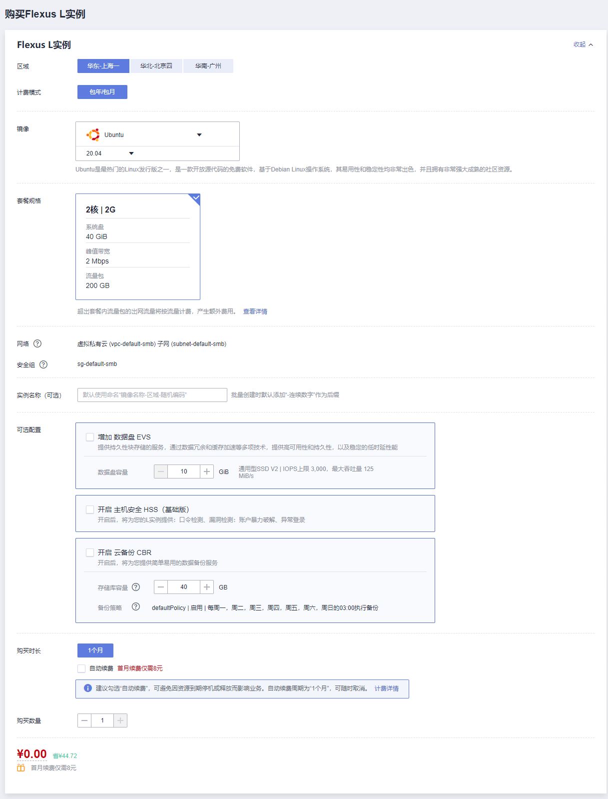Click the 购买Flexus L实例 page title
The width and height of the screenshot is (608, 799).
coord(45,14)
